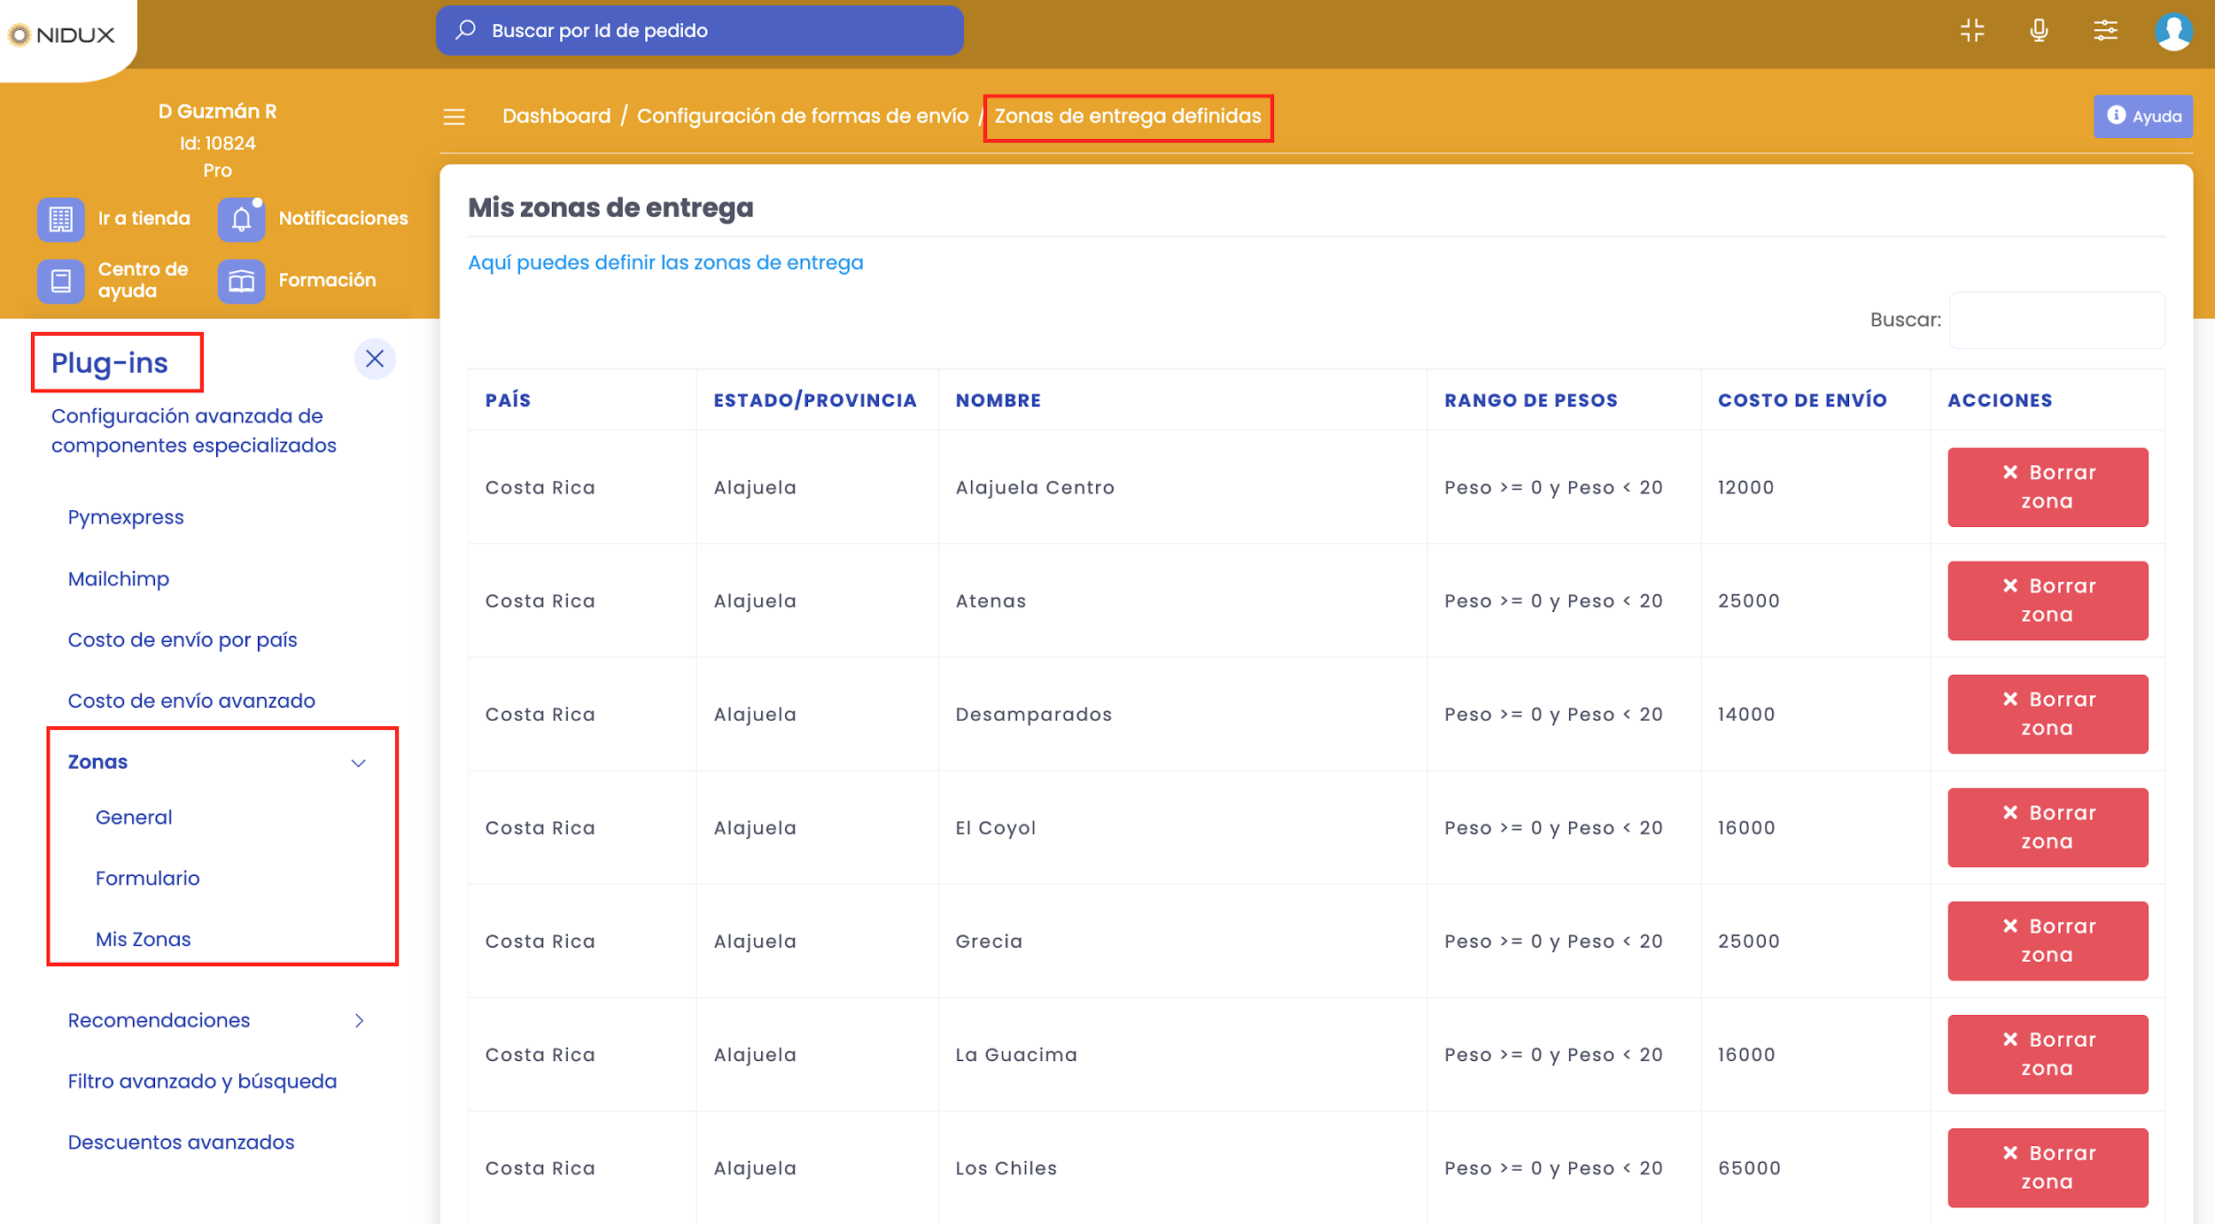Focus the Buscar por Id de pedido bar
Screen dimensions: 2215x1224
[699, 31]
